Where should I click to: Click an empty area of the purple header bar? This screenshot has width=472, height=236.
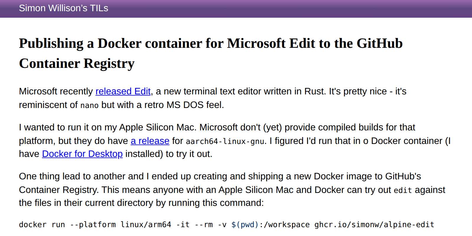[295, 8]
